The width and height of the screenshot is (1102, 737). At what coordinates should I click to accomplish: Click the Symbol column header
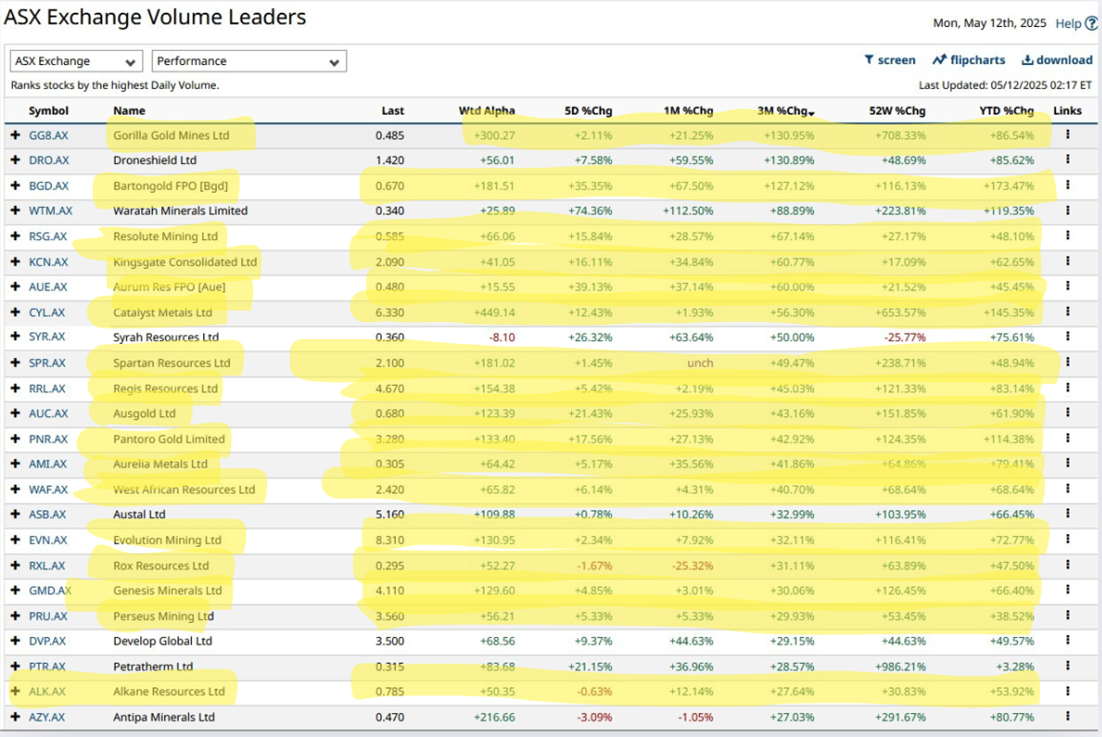(48, 111)
